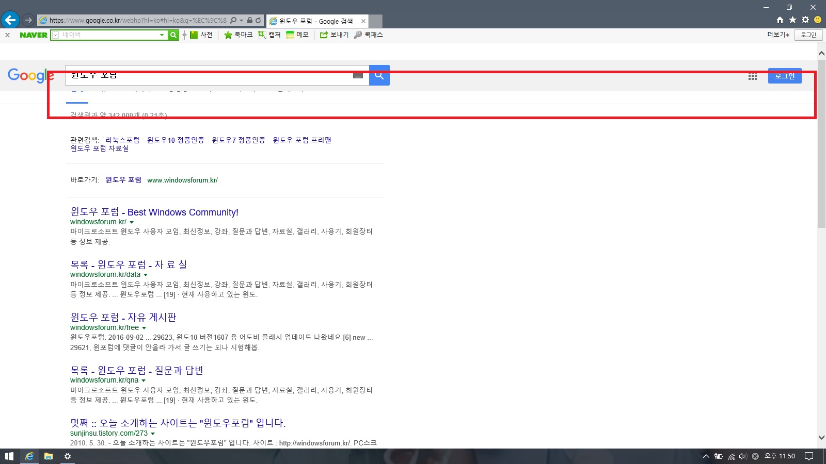Click the blue Google search button

(379, 75)
